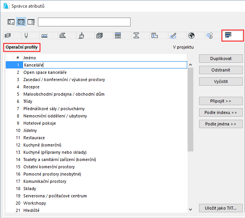Select row Open space kanceláře
This screenshot has height=218, width=245.
click(x=96, y=72)
